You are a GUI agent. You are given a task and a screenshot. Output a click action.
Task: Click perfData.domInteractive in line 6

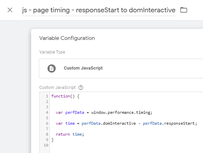[x=109, y=123]
